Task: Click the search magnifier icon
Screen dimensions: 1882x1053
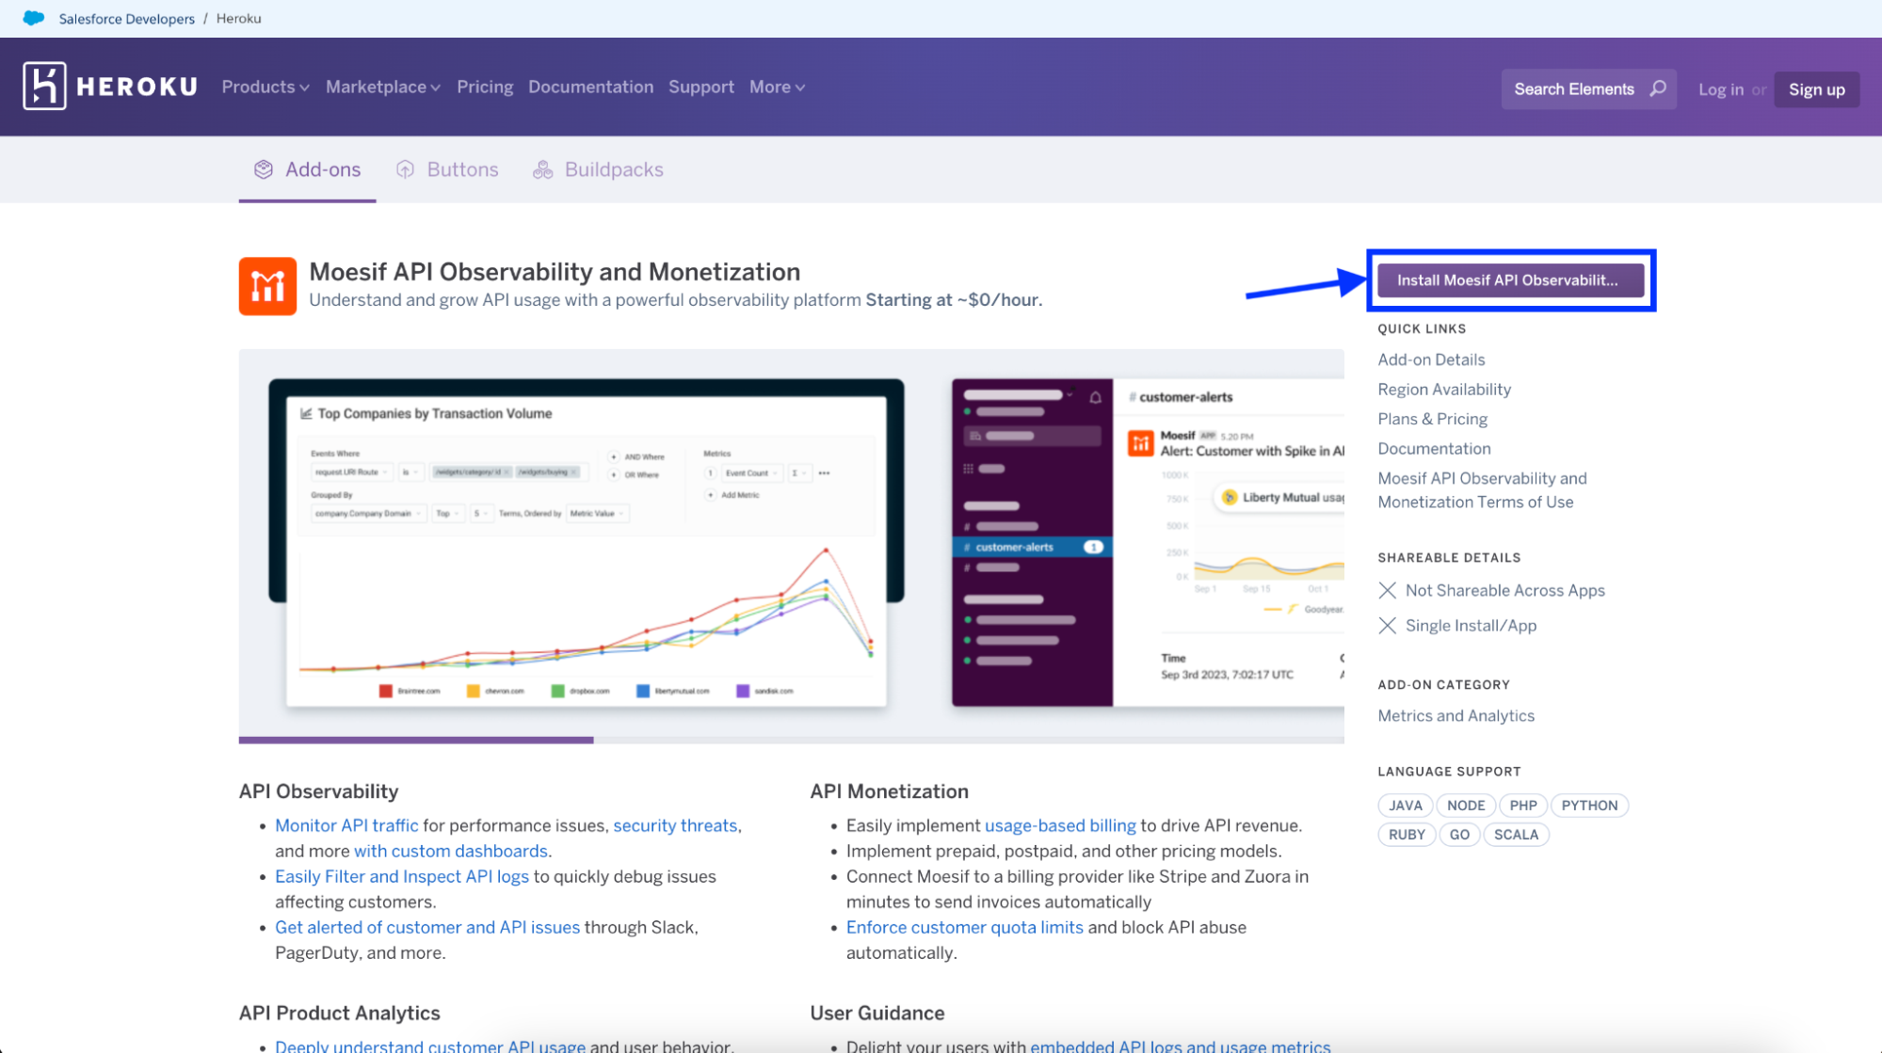Action: point(1657,88)
